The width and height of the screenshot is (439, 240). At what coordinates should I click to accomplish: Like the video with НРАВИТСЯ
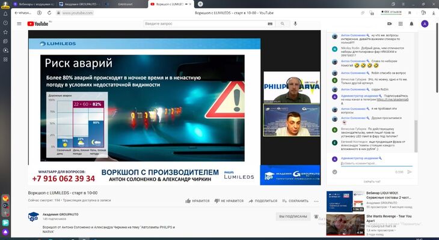pyautogui.click(x=197, y=201)
